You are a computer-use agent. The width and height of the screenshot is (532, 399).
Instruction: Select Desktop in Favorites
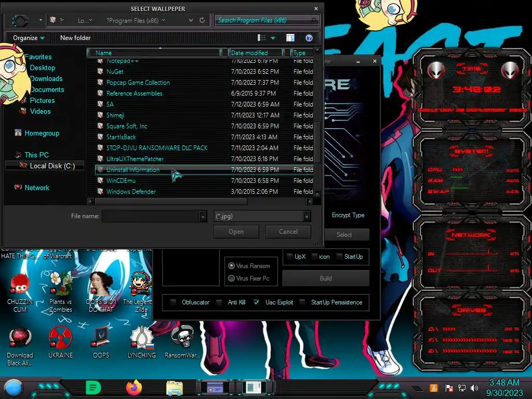[43, 68]
